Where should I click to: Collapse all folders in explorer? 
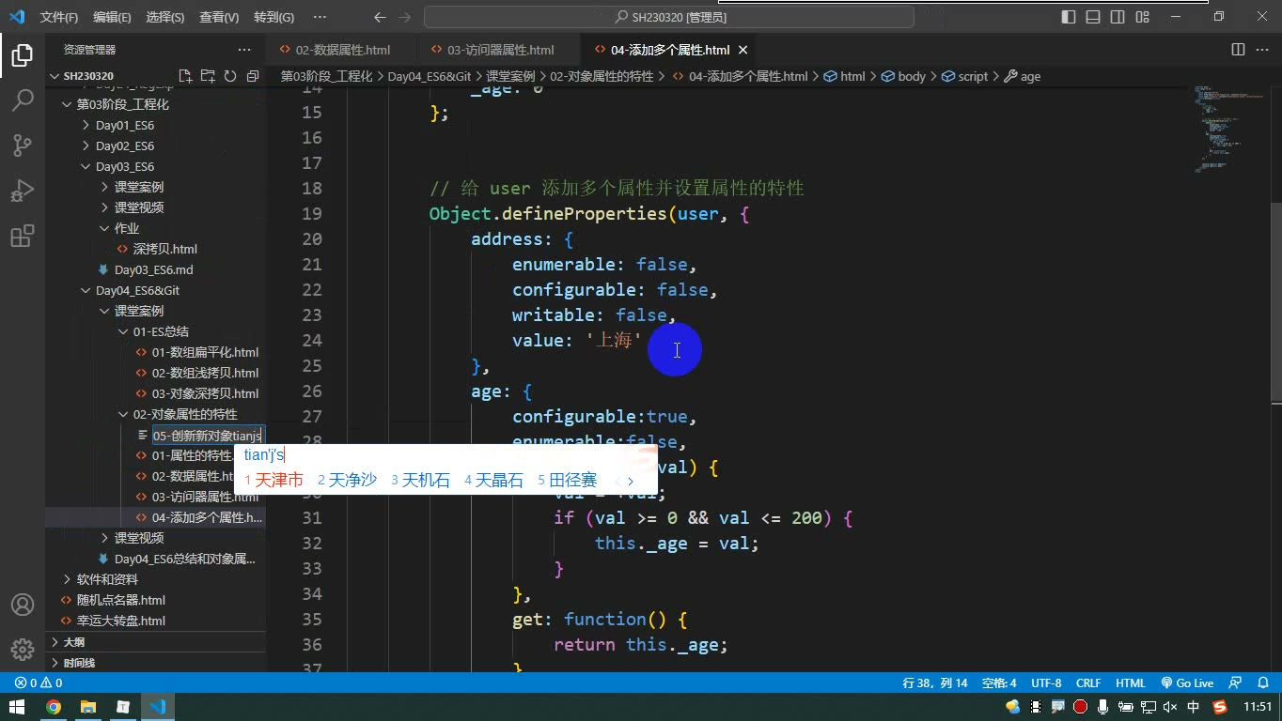[x=253, y=76]
